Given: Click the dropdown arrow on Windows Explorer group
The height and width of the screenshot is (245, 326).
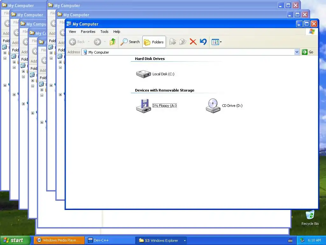Looking at the screenshot, I should tap(185, 241).
